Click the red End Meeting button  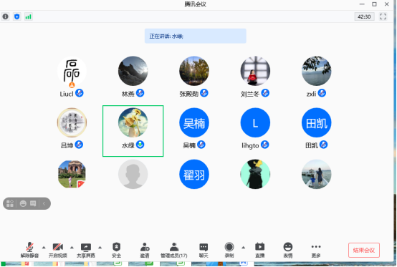coord(364,250)
